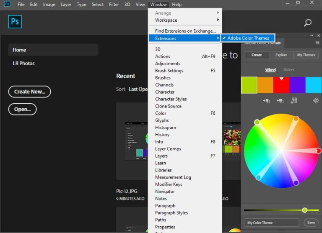Select the purple color swatch

(297, 85)
